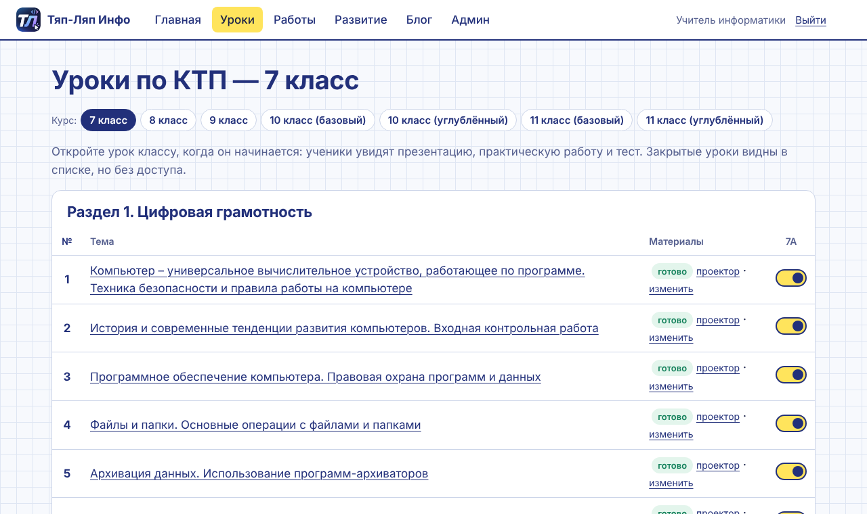Toggle lesson 2 access for class 7А

pos(791,326)
